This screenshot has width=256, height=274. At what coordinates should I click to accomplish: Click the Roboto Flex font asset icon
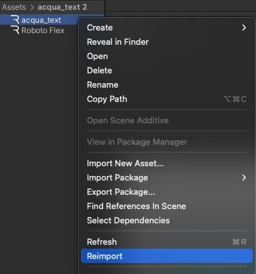click(15, 30)
